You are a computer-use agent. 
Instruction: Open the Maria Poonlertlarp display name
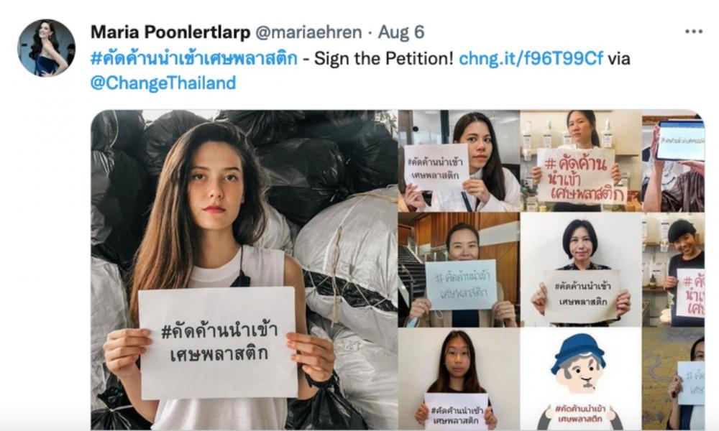[170, 32]
